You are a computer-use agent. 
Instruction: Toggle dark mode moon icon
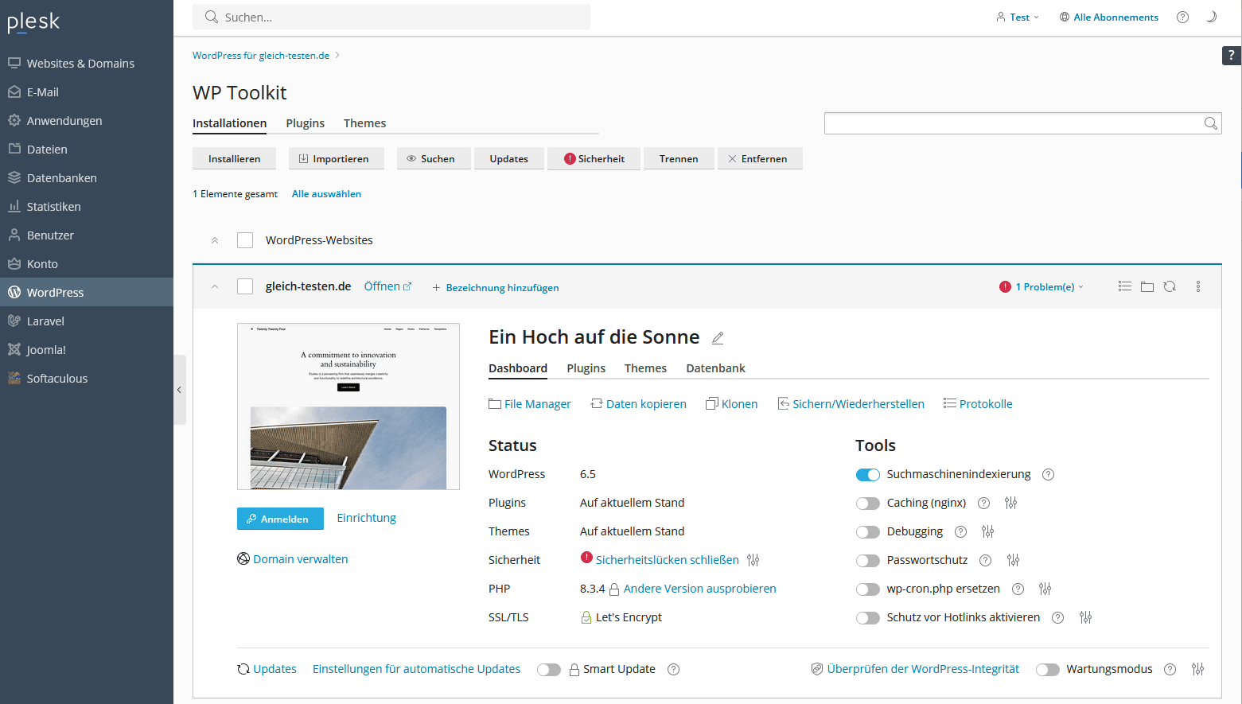click(1211, 17)
